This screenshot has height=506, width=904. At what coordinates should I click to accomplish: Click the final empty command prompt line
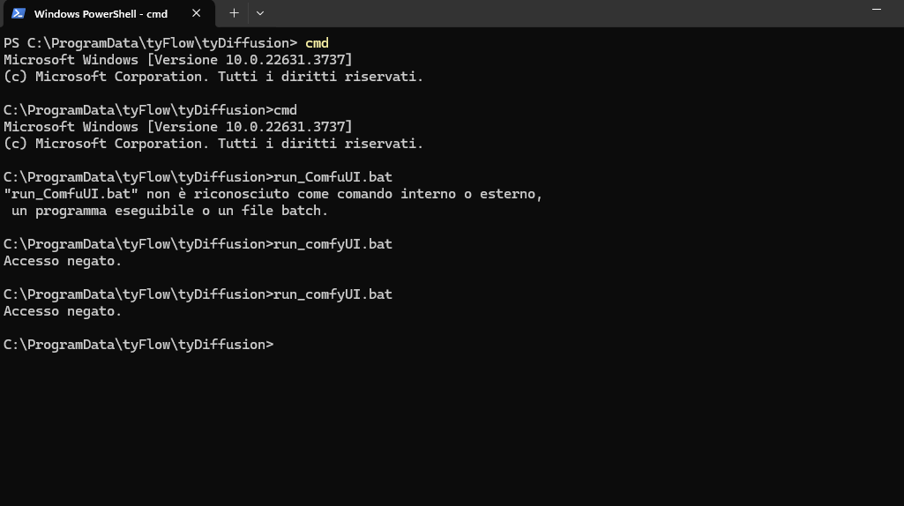click(138, 345)
